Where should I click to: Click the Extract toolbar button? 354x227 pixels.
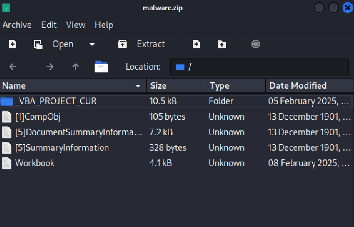(142, 44)
